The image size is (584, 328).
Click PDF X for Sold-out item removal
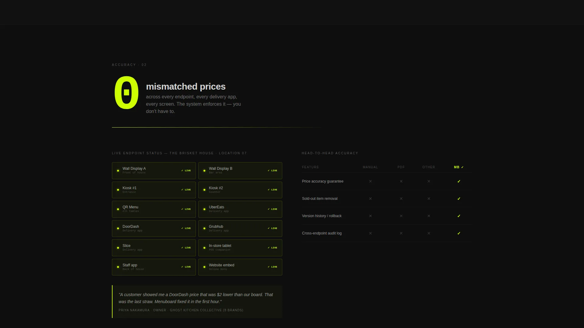click(x=401, y=199)
